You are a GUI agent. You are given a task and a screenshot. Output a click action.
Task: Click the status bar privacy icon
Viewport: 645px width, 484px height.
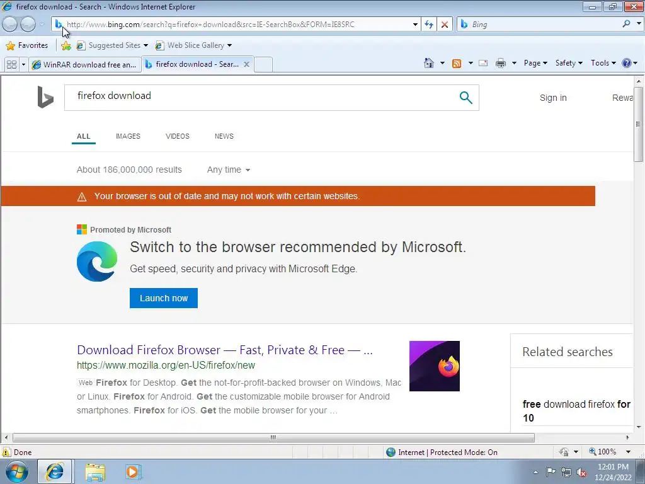(x=564, y=452)
